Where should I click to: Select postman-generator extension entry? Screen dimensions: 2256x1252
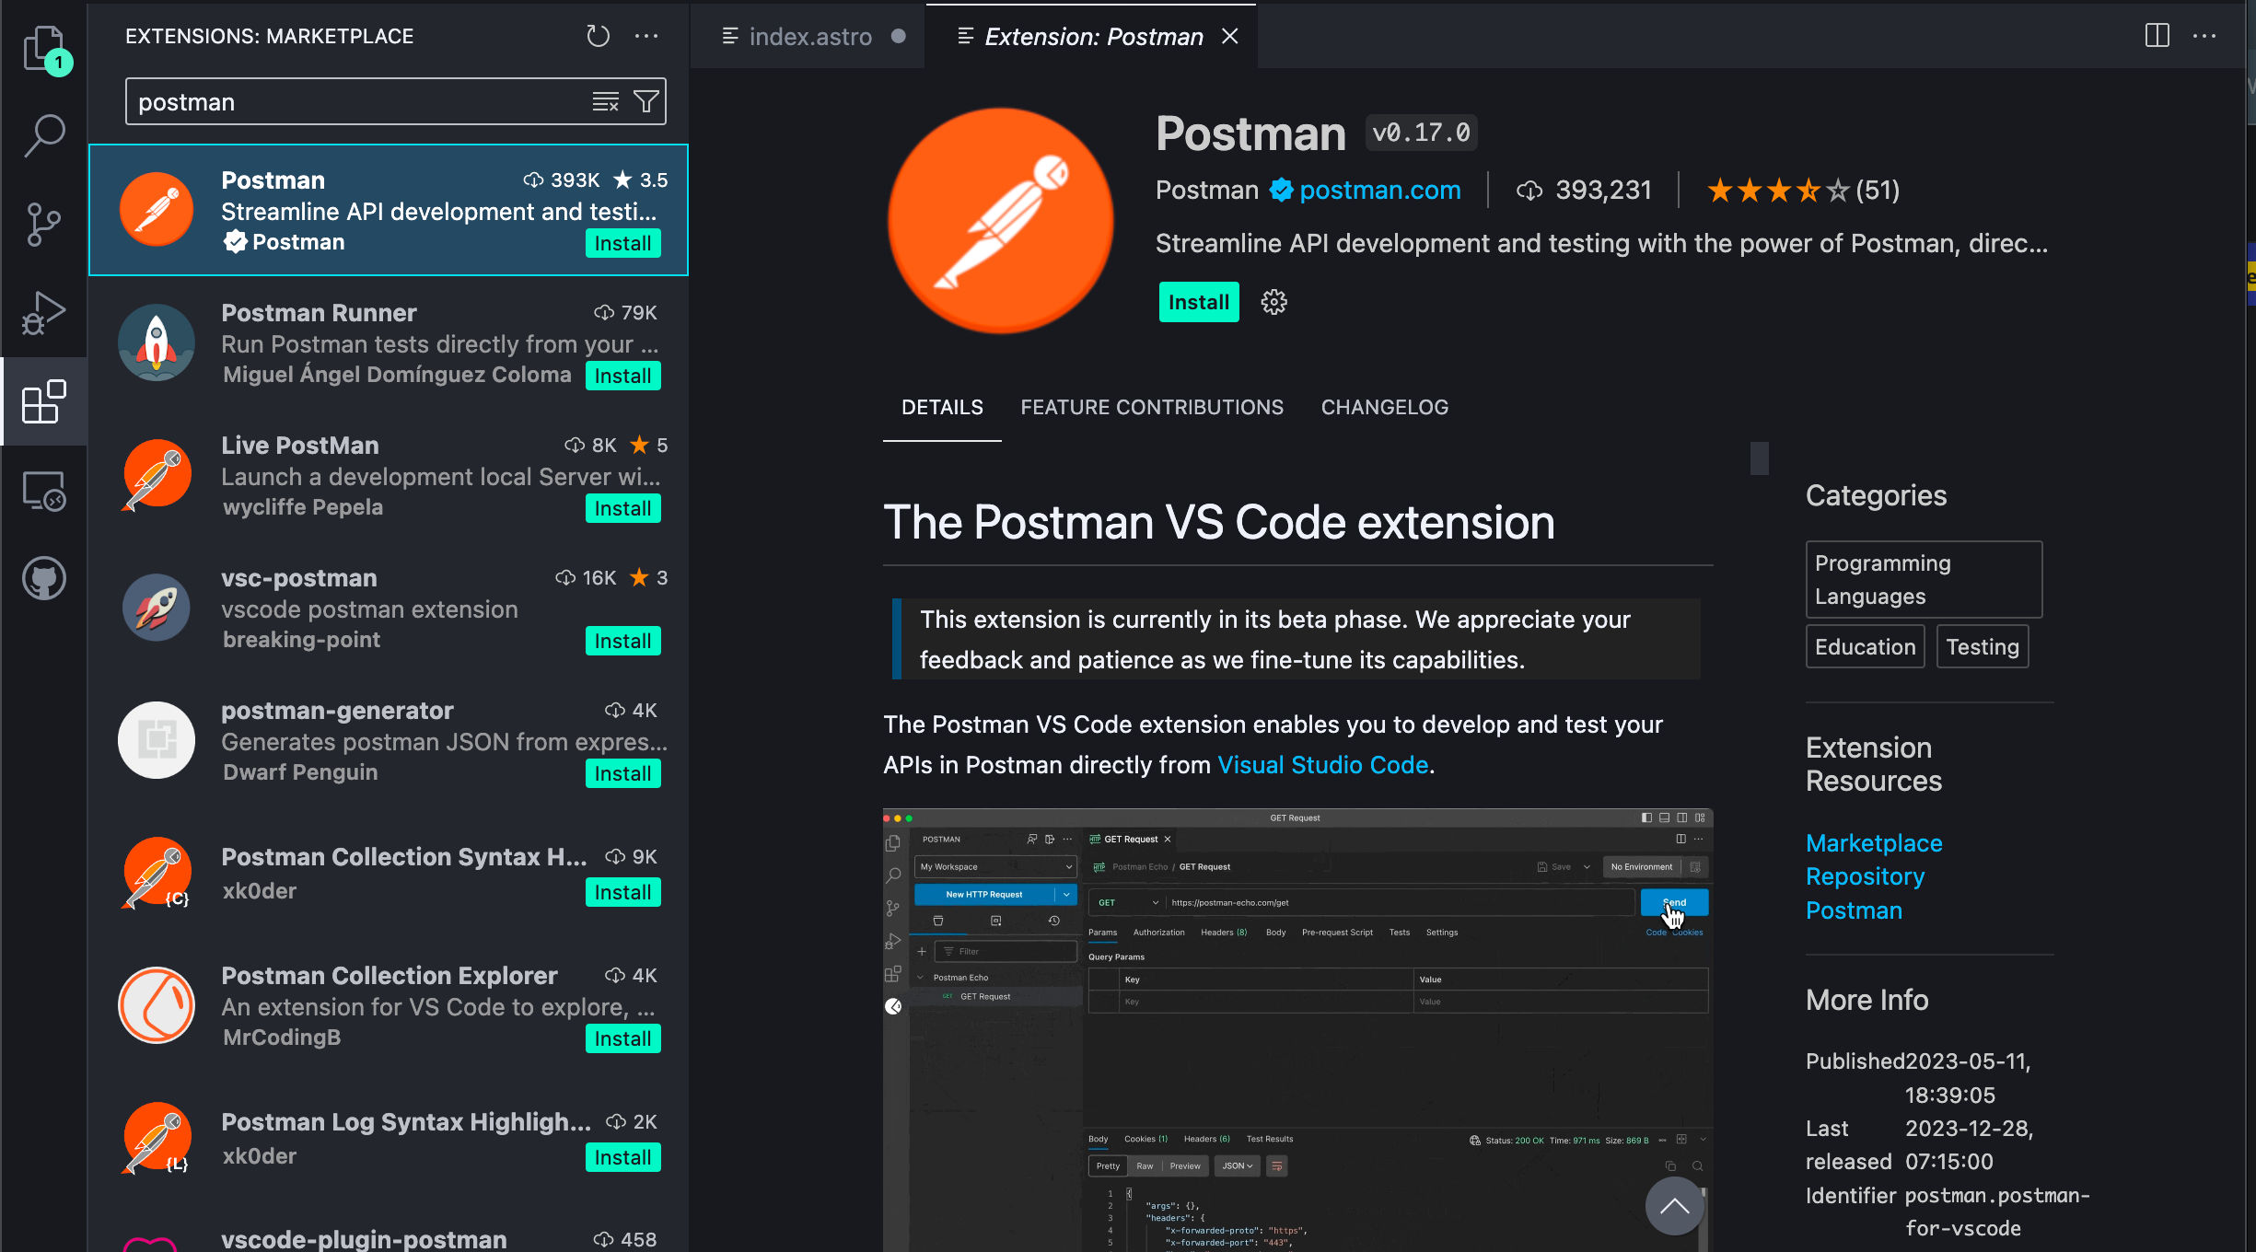pyautogui.click(x=389, y=740)
